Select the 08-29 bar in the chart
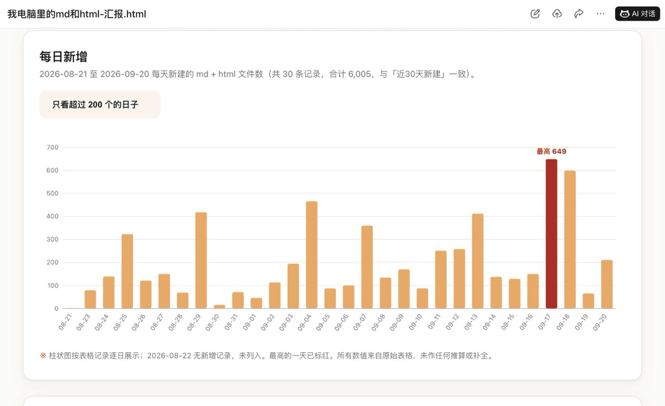This screenshot has height=406, width=665. tap(201, 260)
